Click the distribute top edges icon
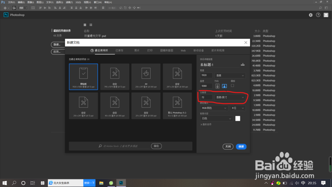Viewport: 332px width, 187px height. coord(72,8)
